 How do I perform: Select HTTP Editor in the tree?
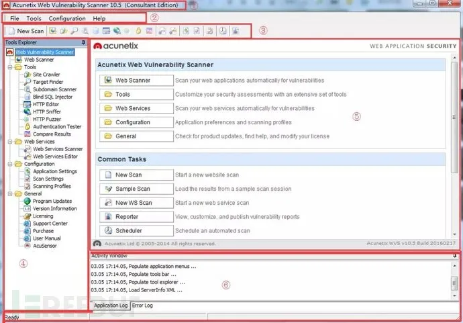46,104
